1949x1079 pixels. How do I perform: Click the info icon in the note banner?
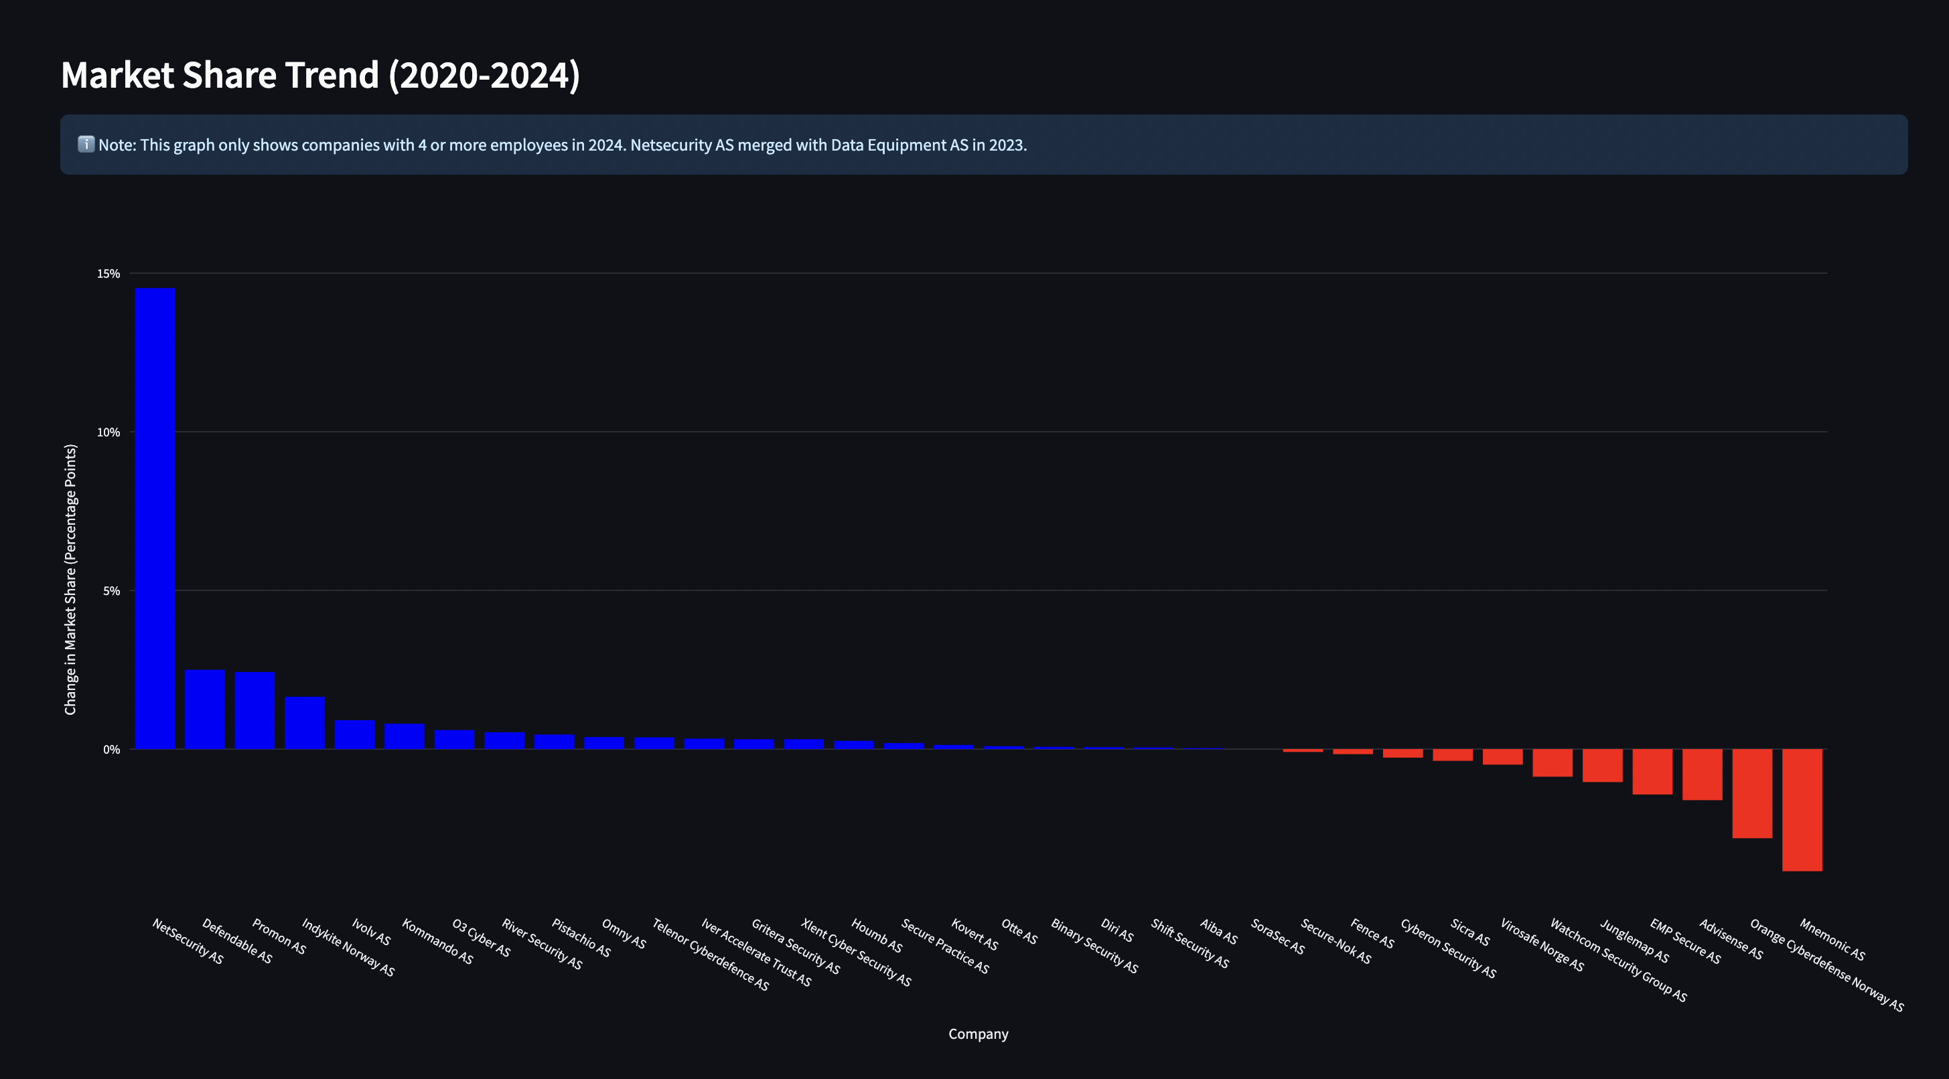(x=86, y=144)
